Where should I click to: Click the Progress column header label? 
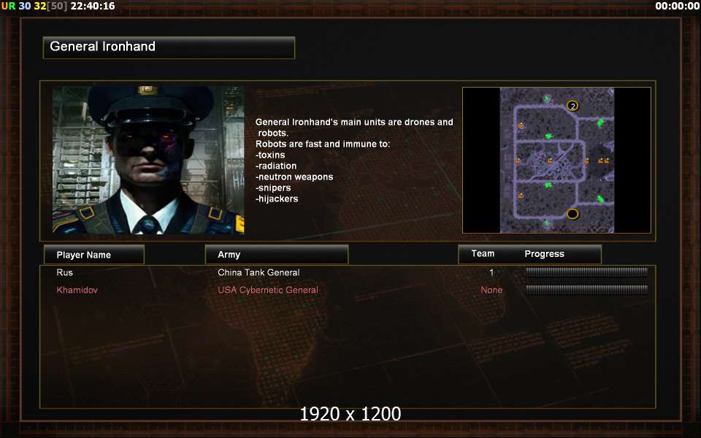[x=544, y=254]
